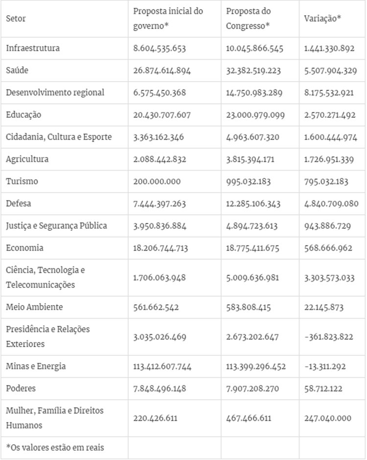Screen dimensions: 367x460
Task: Click the Cidadania, Cultura e Esporte cell
Action: pyautogui.click(x=59, y=137)
